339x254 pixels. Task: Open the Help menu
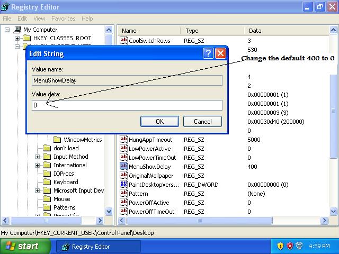point(87,19)
